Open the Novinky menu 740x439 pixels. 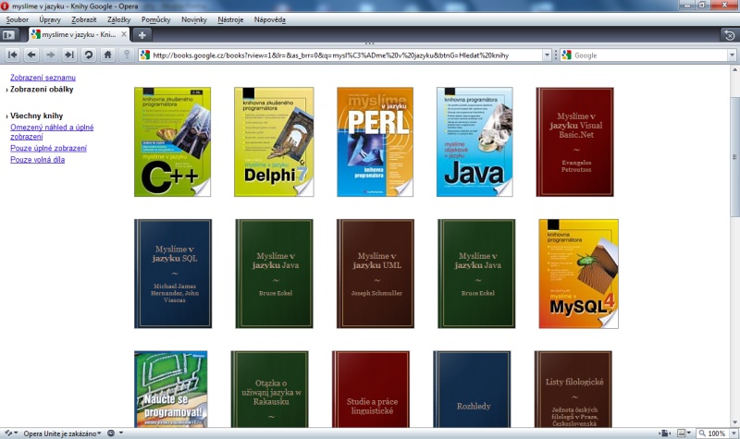click(x=194, y=19)
